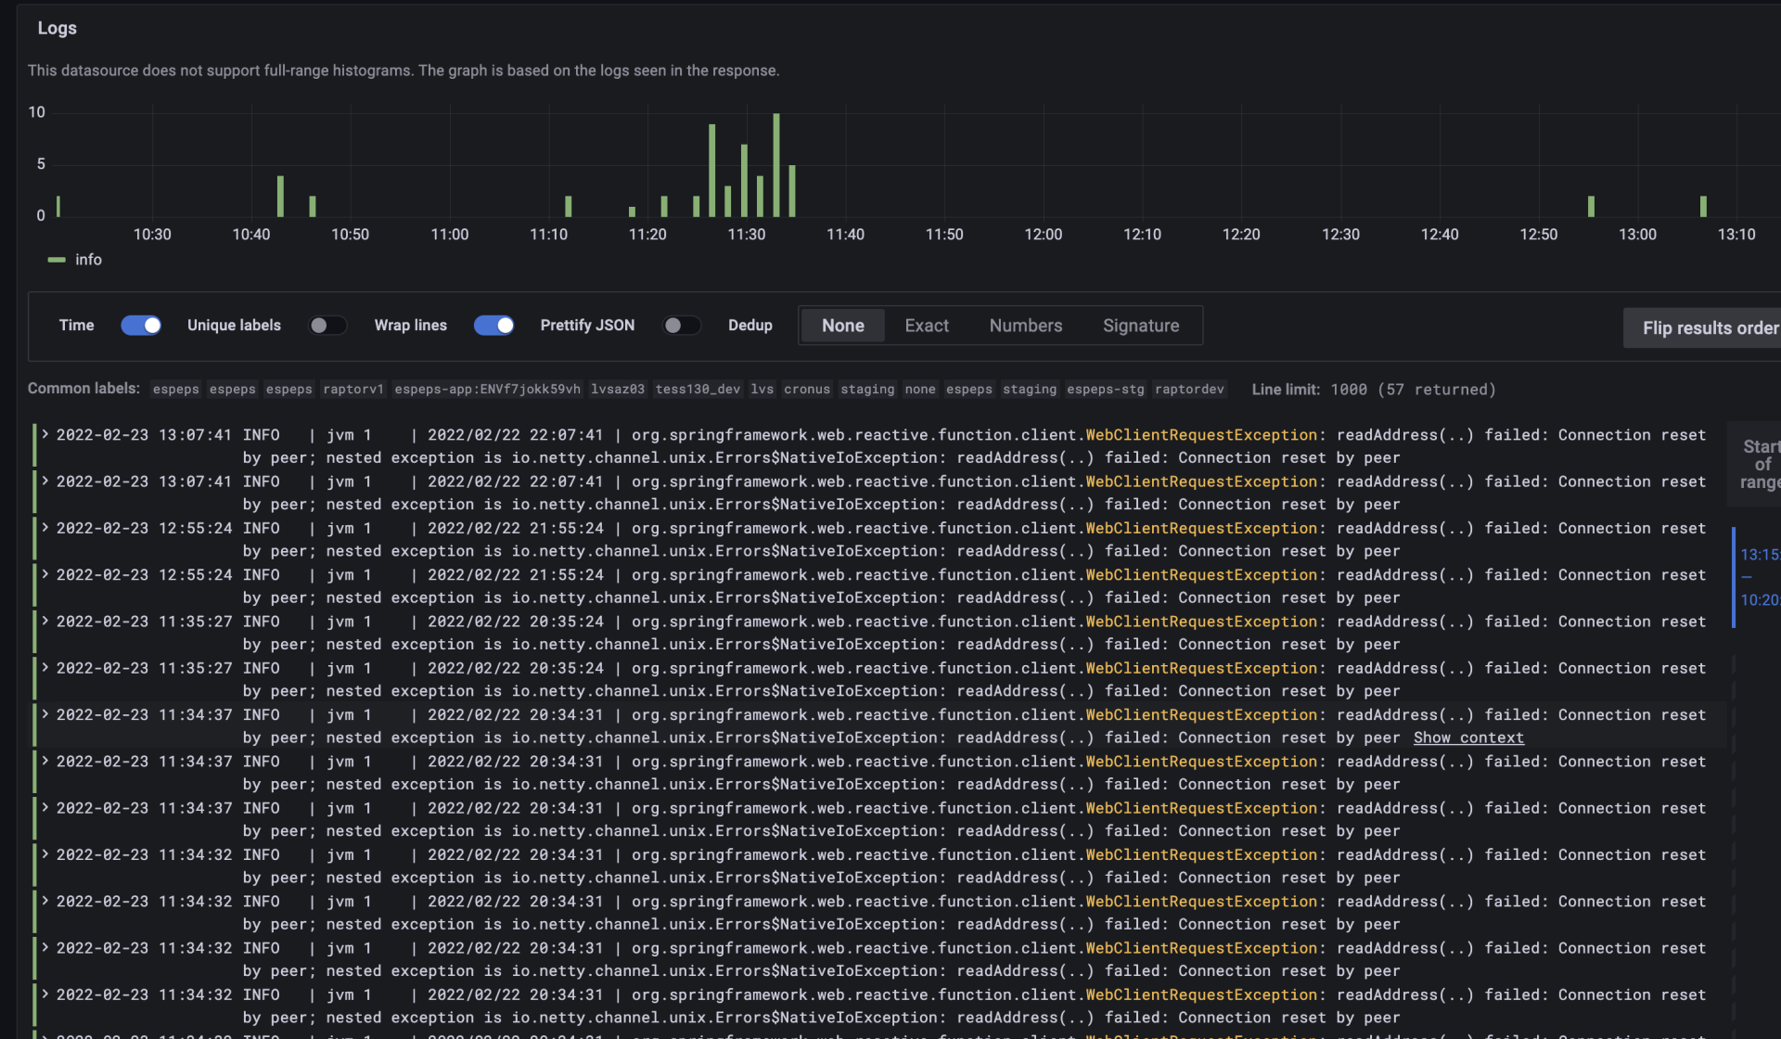This screenshot has width=1781, height=1039.
Task: Open Show context link
Action: tap(1467, 738)
